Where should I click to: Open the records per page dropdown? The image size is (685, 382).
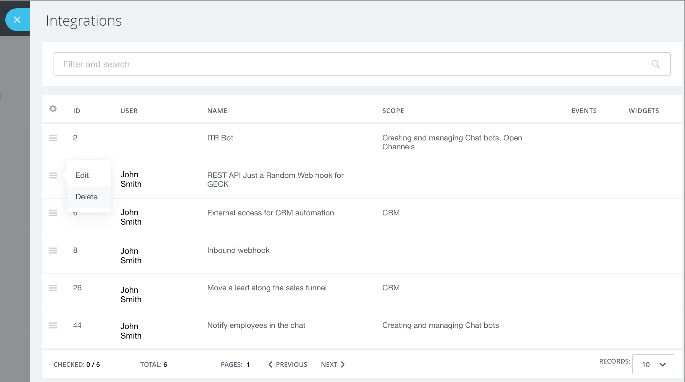[x=653, y=364]
